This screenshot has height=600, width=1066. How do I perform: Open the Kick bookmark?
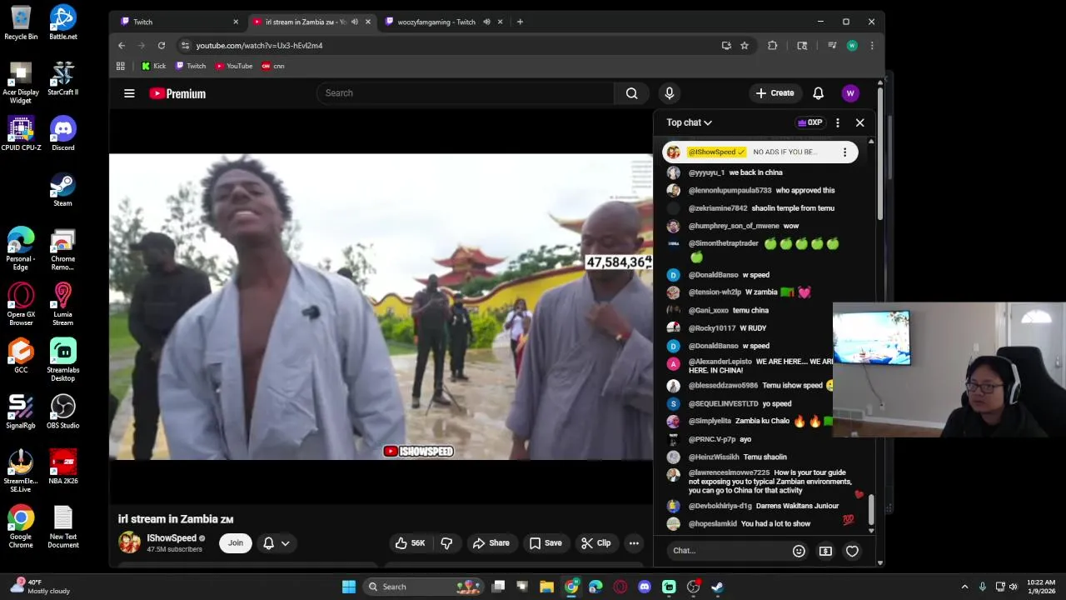click(x=153, y=66)
